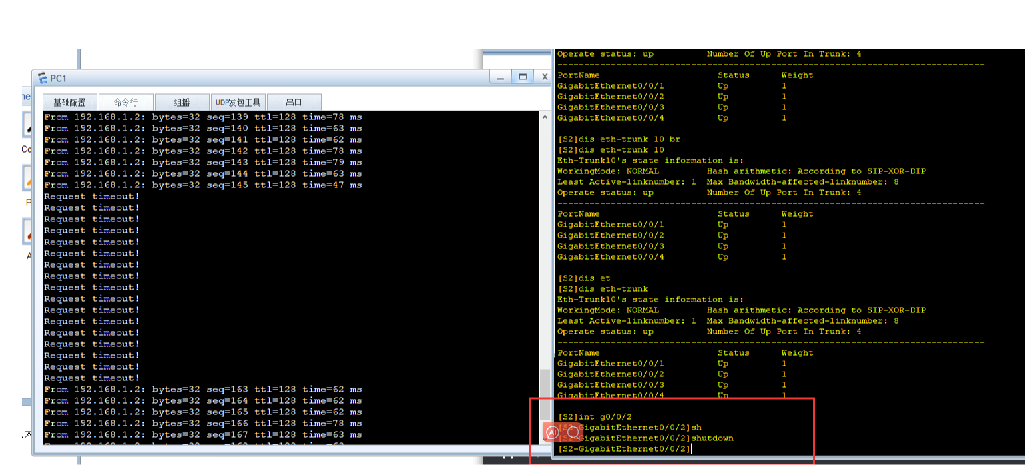Select the UDP发包工具 tab
Viewport: 1036px width, 471px height.
pyautogui.click(x=238, y=103)
